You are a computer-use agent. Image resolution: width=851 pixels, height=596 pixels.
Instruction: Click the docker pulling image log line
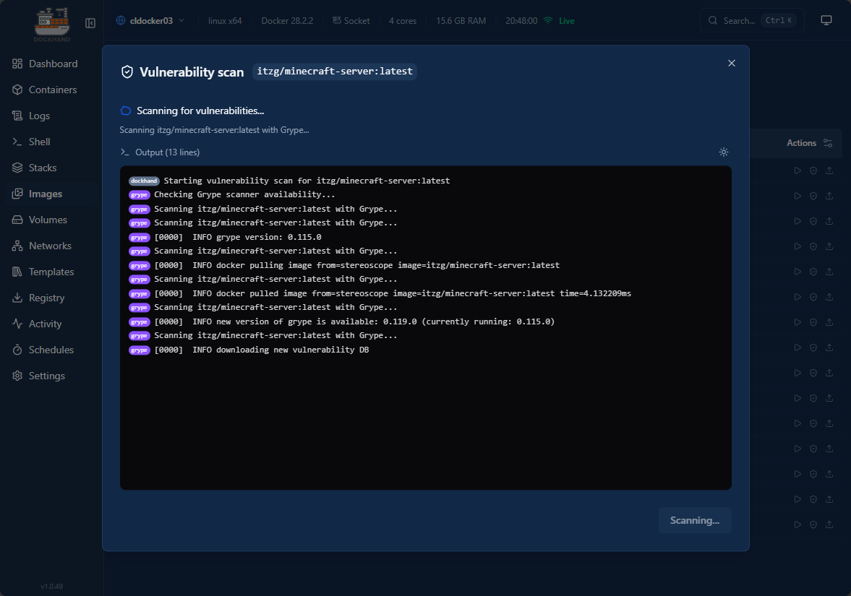coord(356,265)
